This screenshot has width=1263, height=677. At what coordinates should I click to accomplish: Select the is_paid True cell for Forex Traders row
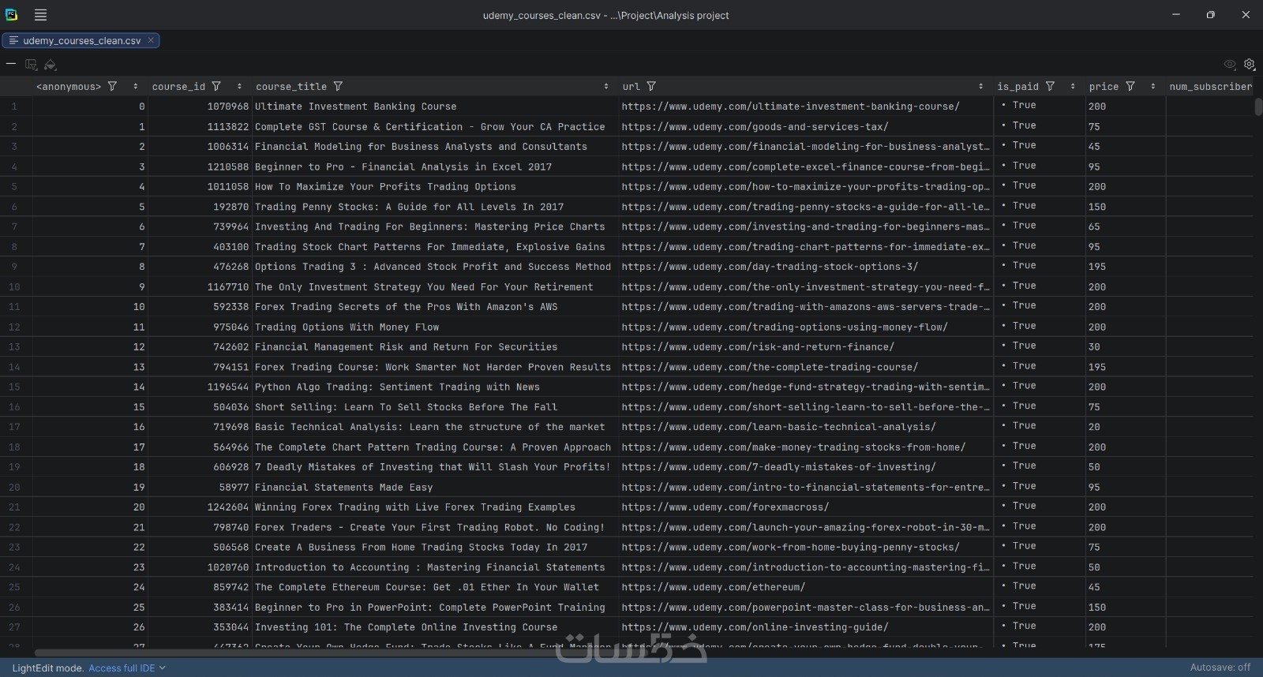pos(1039,527)
